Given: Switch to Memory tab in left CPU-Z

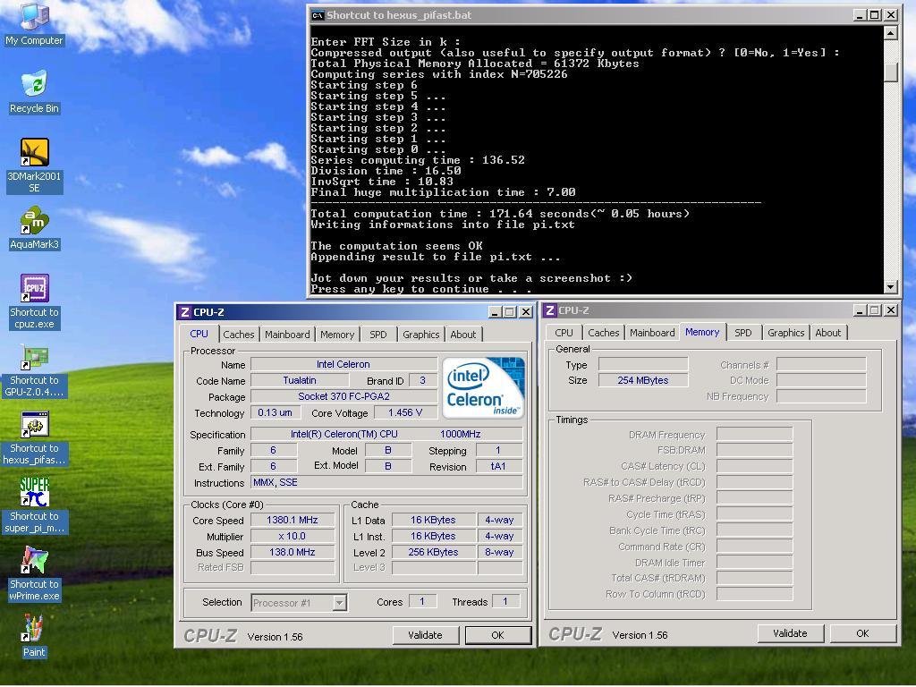Looking at the screenshot, I should click(x=337, y=335).
